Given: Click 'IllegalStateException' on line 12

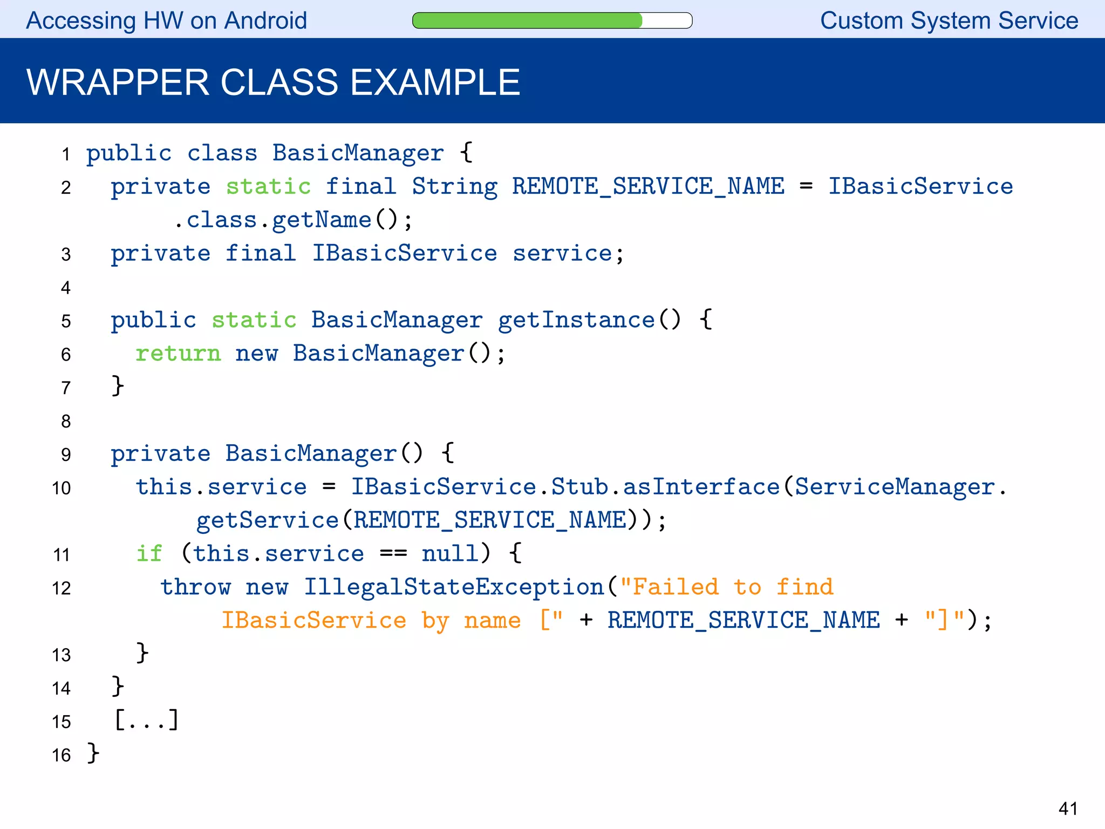Looking at the screenshot, I should pyautogui.click(x=454, y=588).
